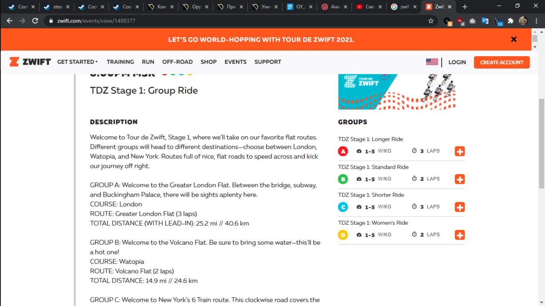Click the stopwatch icon in Longer Ride row
The width and height of the screenshot is (545, 306).
(x=414, y=151)
